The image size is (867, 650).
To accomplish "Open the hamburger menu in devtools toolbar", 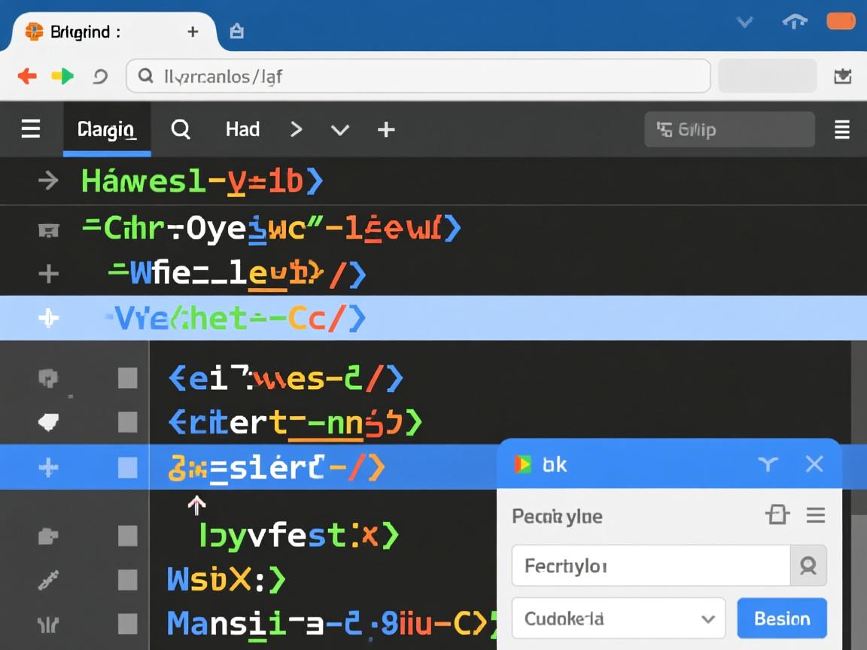I will point(31,129).
